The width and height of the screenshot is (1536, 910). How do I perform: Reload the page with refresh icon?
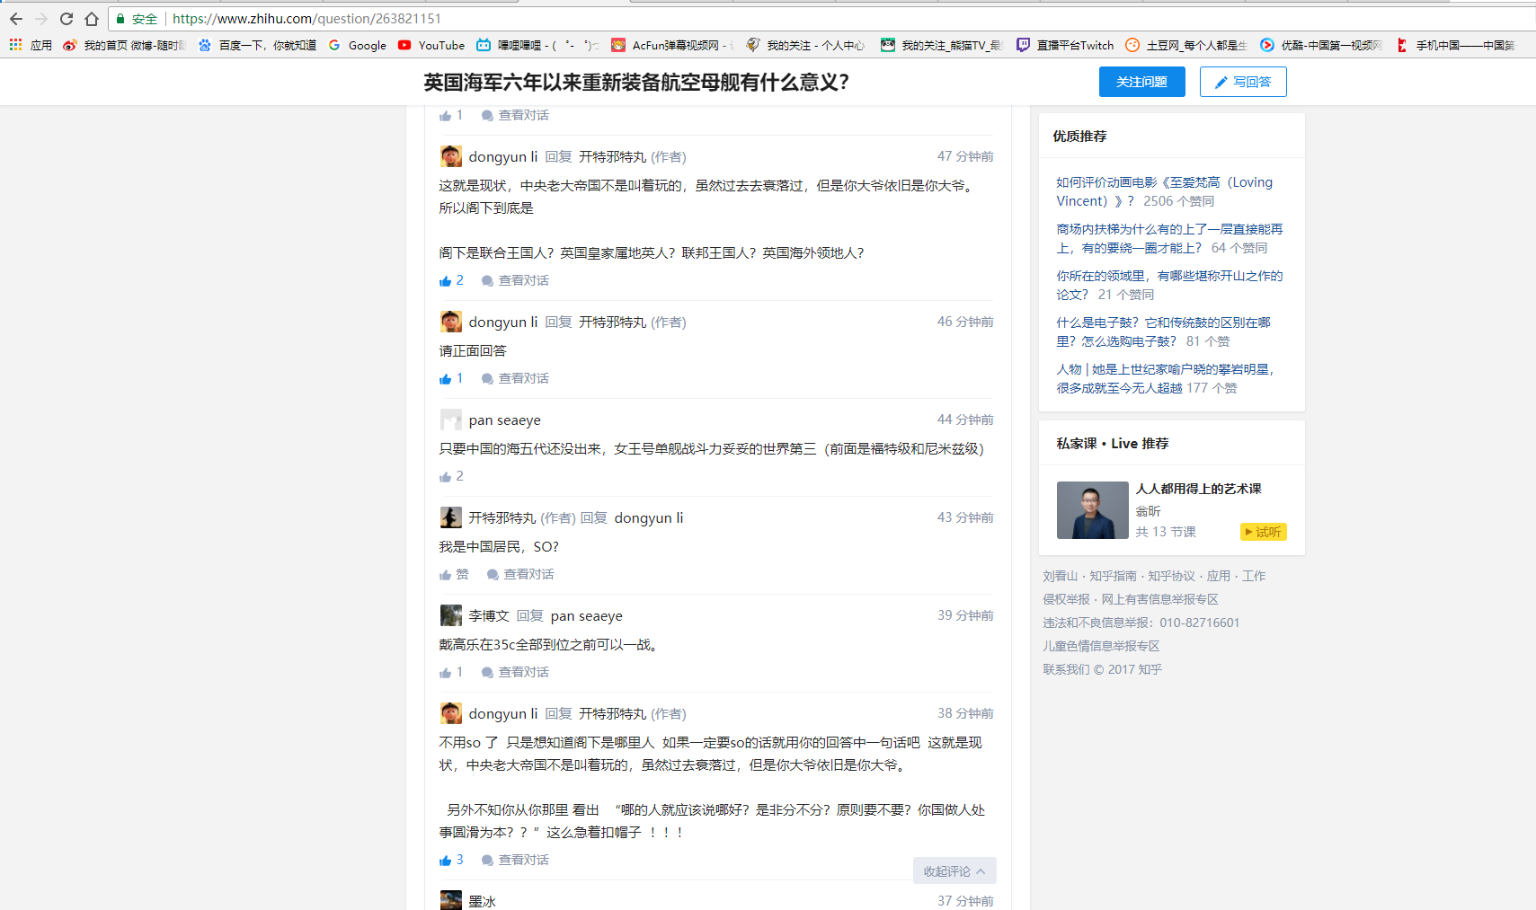67,19
